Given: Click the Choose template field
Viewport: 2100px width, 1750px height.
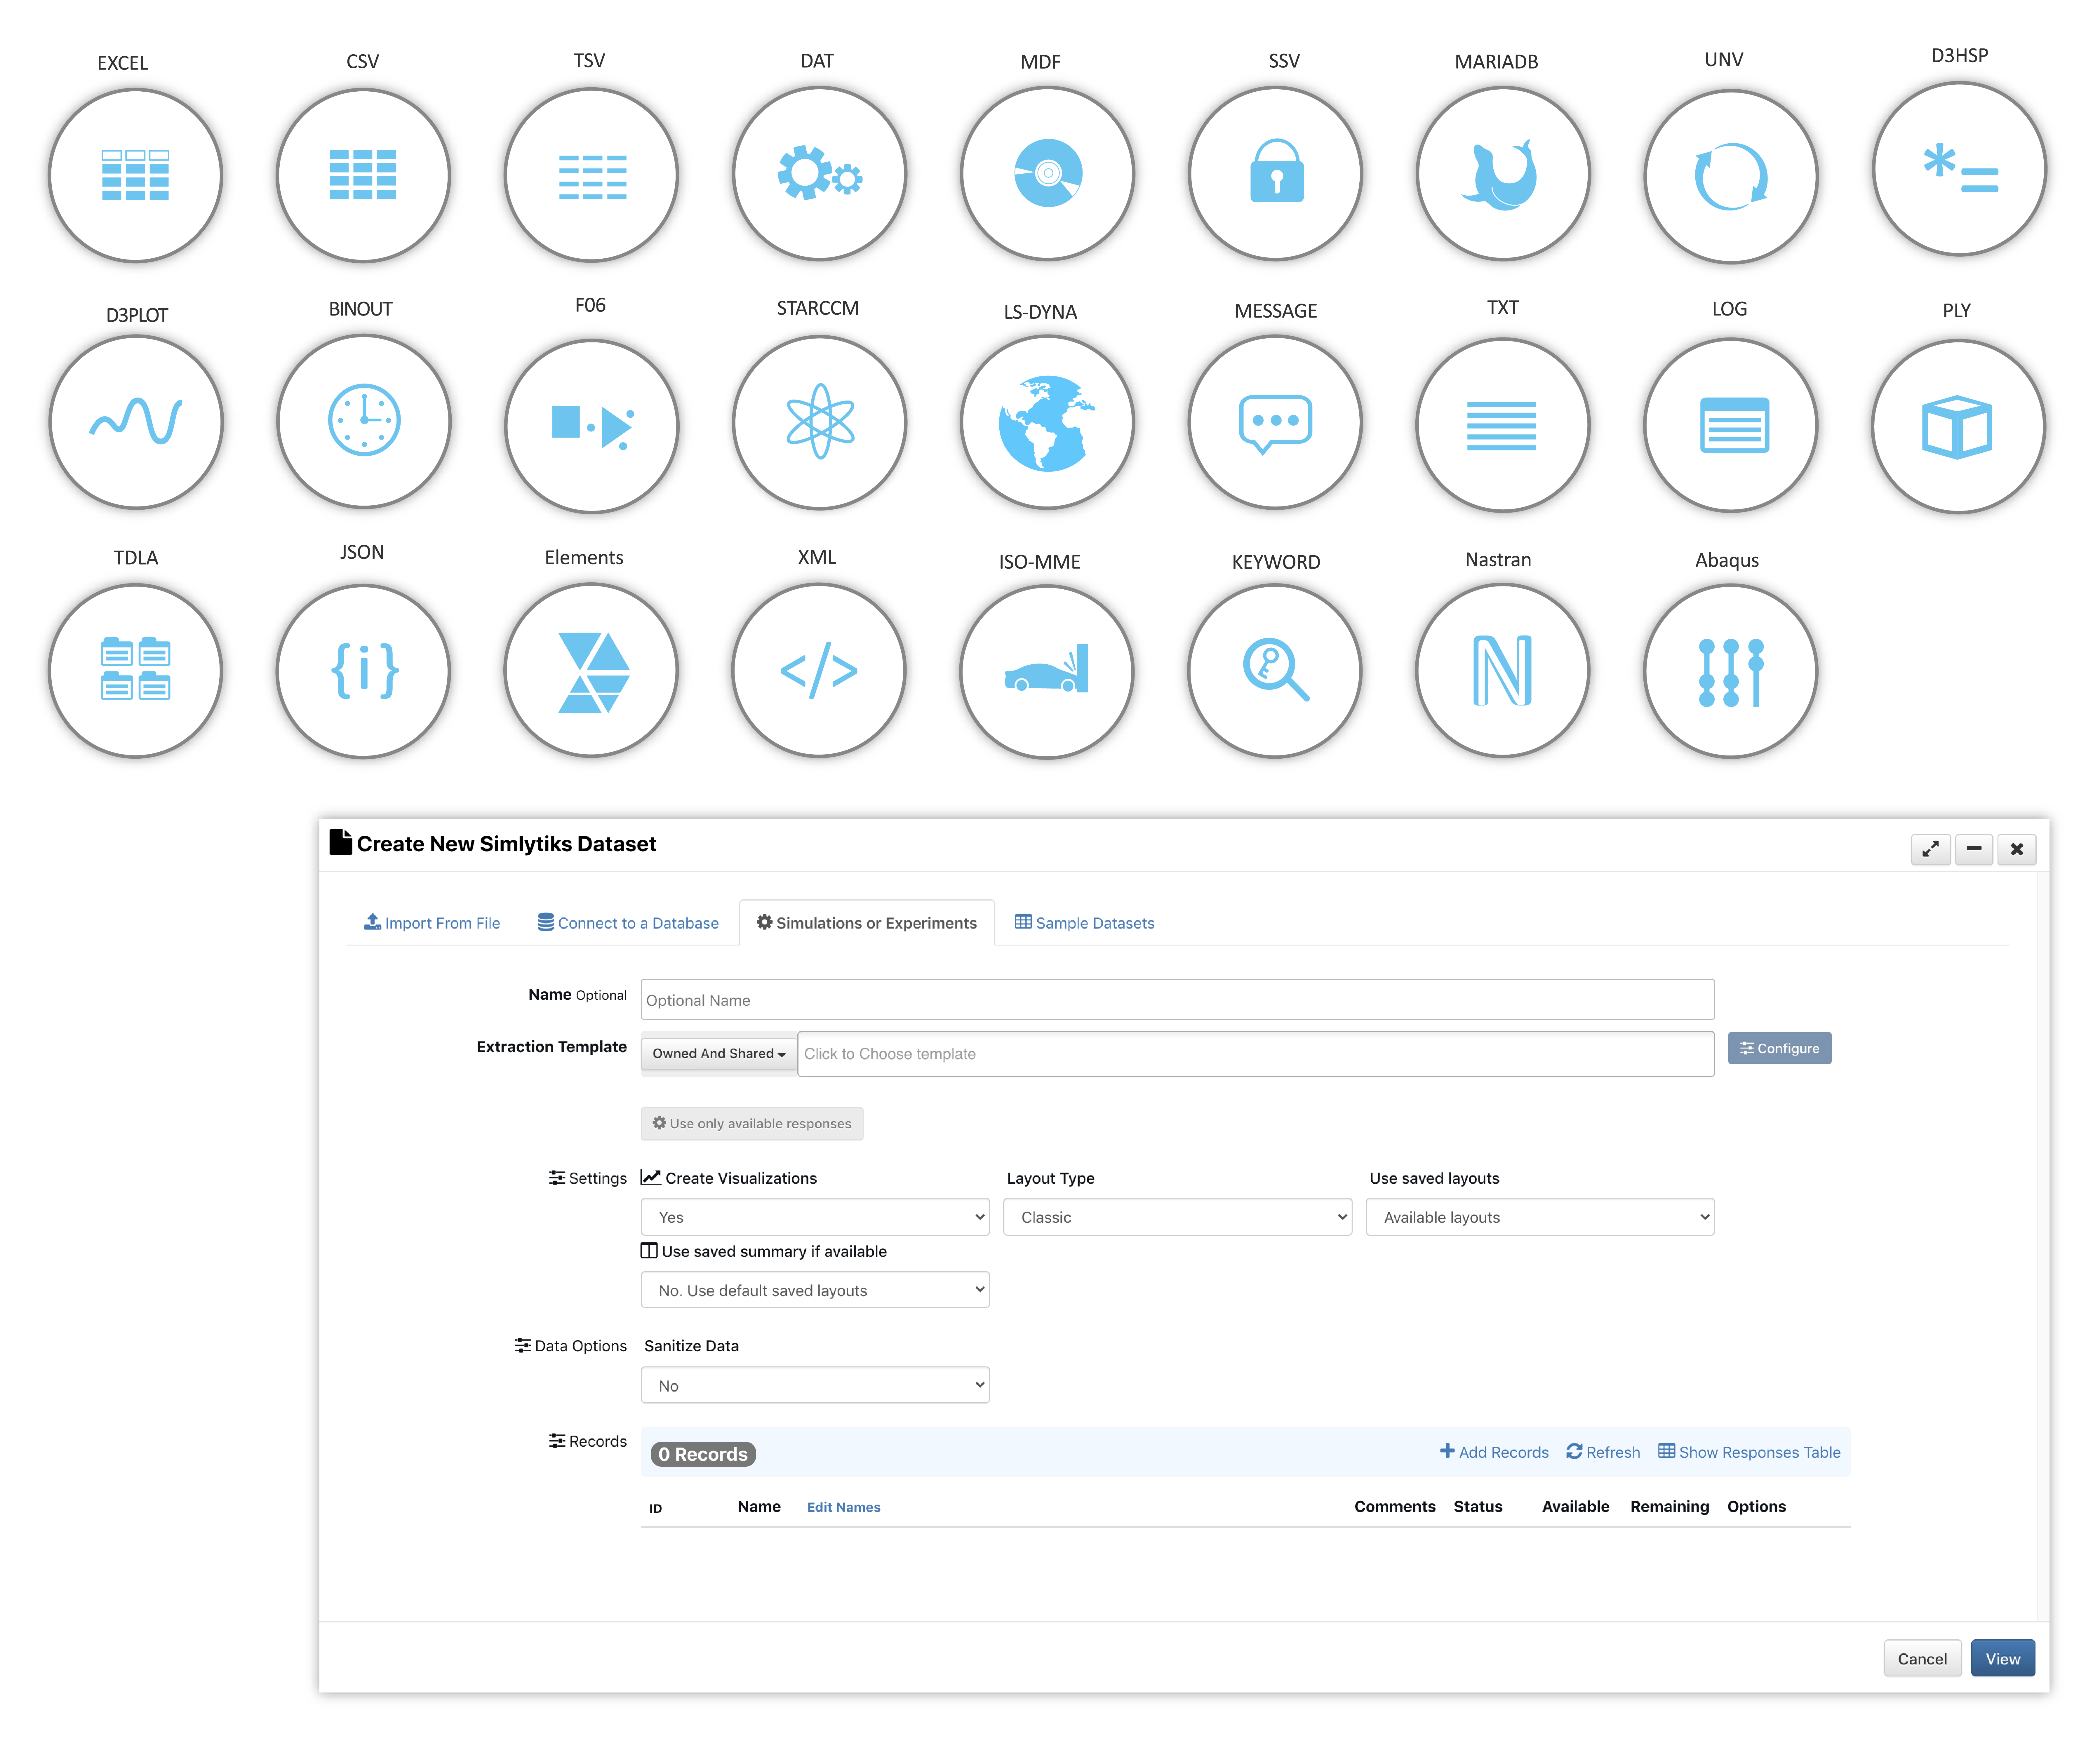Looking at the screenshot, I should (x=1256, y=1054).
